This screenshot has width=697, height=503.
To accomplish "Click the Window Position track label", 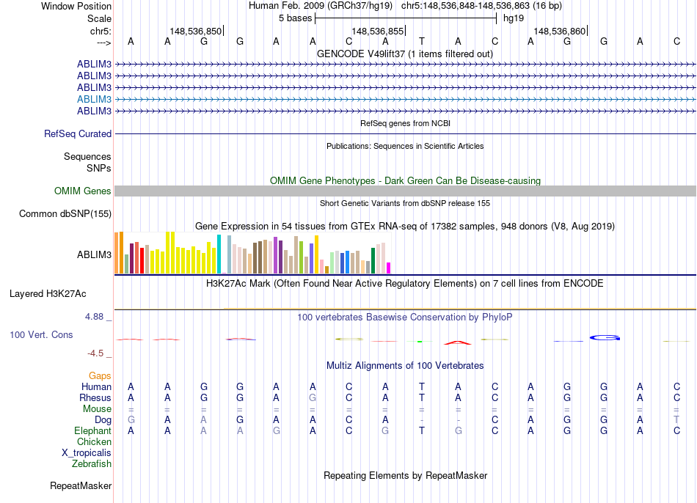I will click(x=76, y=6).
